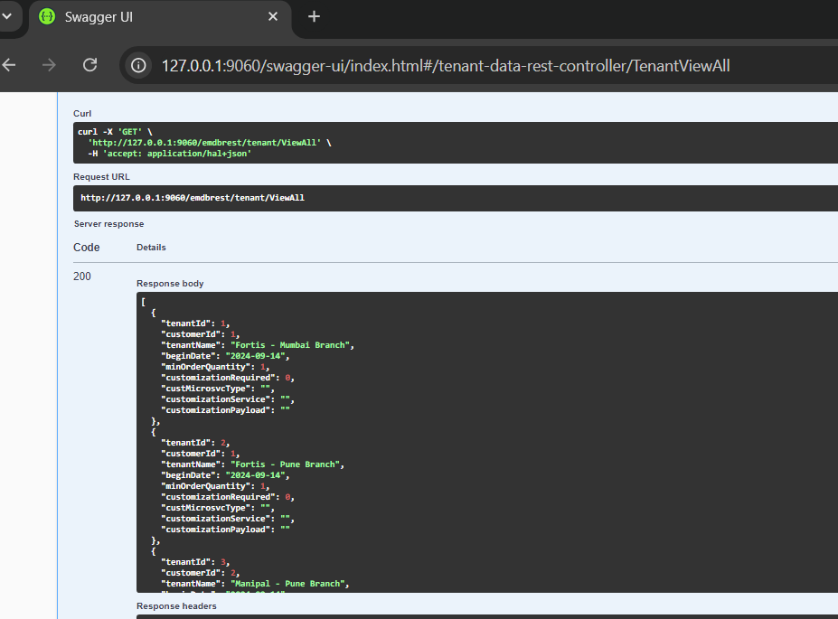
Task: Click the 200 response code
Action: point(82,277)
